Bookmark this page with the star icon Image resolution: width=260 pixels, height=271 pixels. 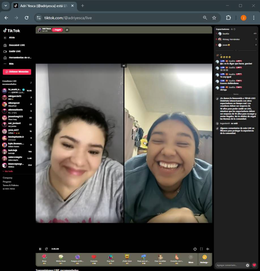pos(214,18)
